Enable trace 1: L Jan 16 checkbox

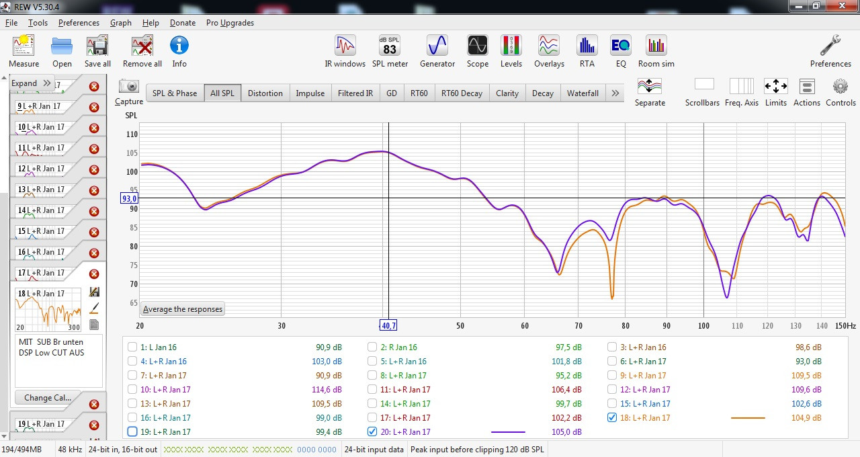coord(132,347)
